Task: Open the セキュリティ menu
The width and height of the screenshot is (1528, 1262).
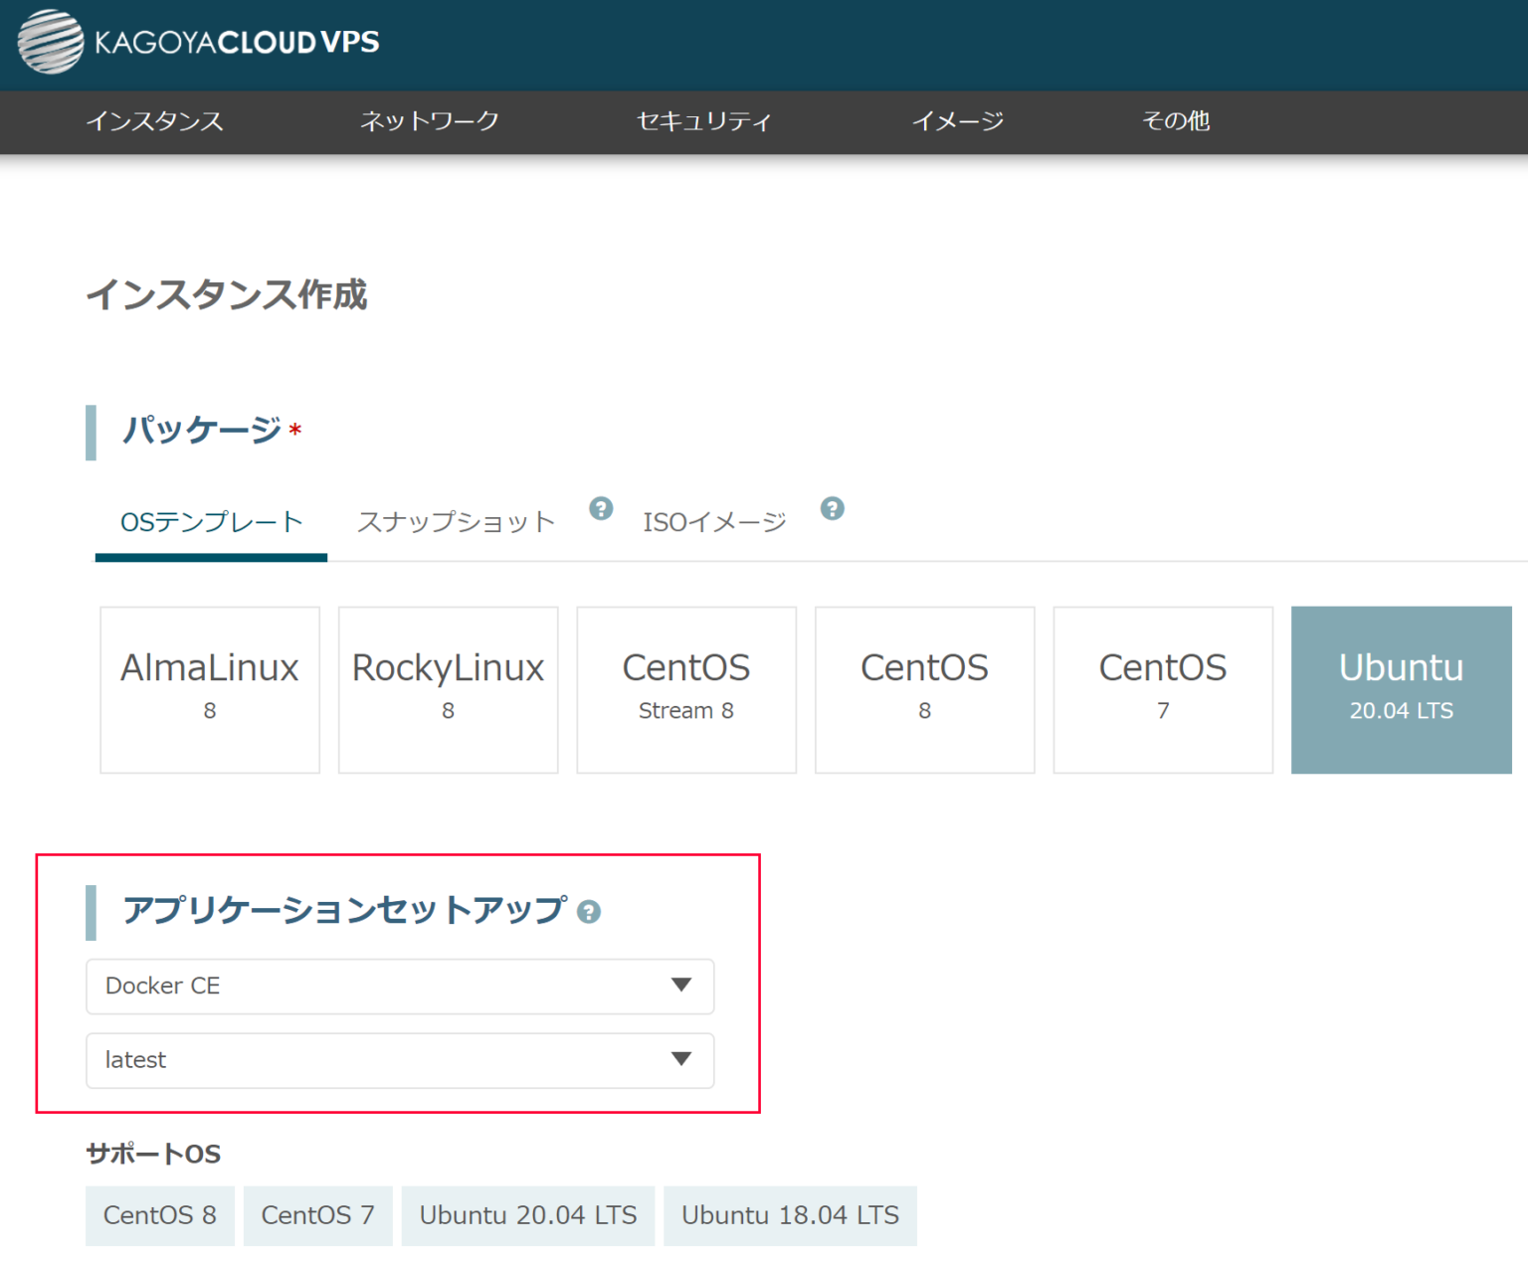Action: 704,121
